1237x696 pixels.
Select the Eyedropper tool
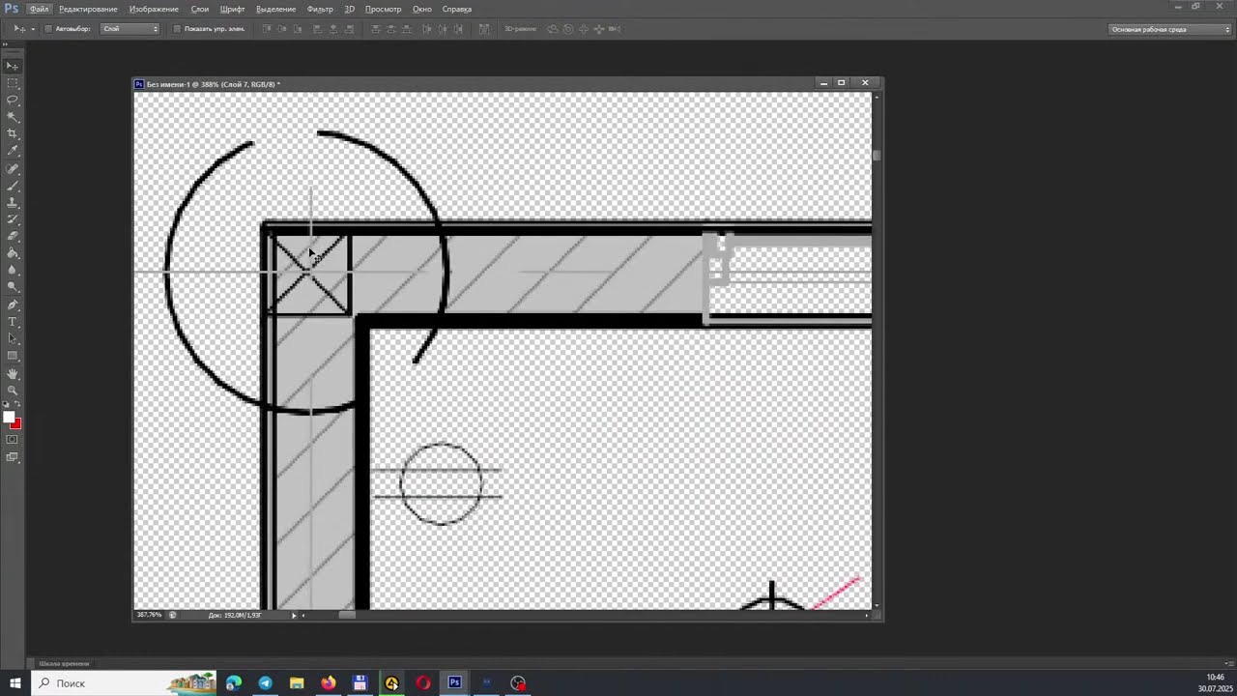(13, 151)
